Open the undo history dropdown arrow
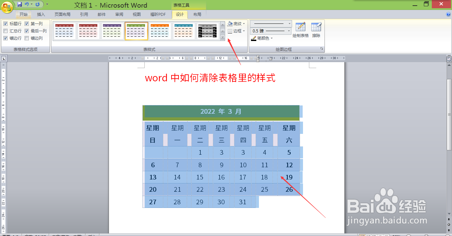This screenshot has height=236, width=452. tap(31, 4)
